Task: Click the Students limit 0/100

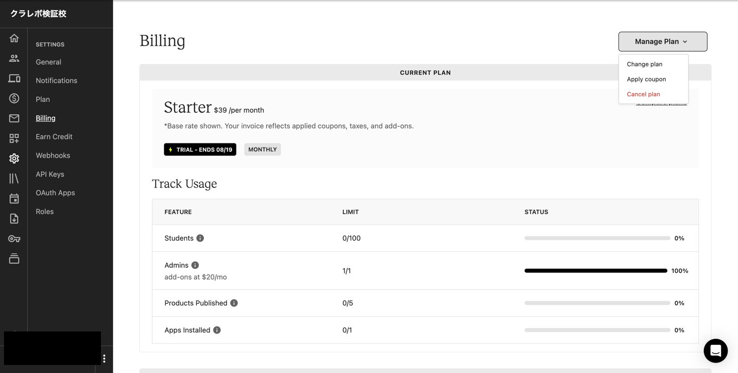Action: click(351, 238)
